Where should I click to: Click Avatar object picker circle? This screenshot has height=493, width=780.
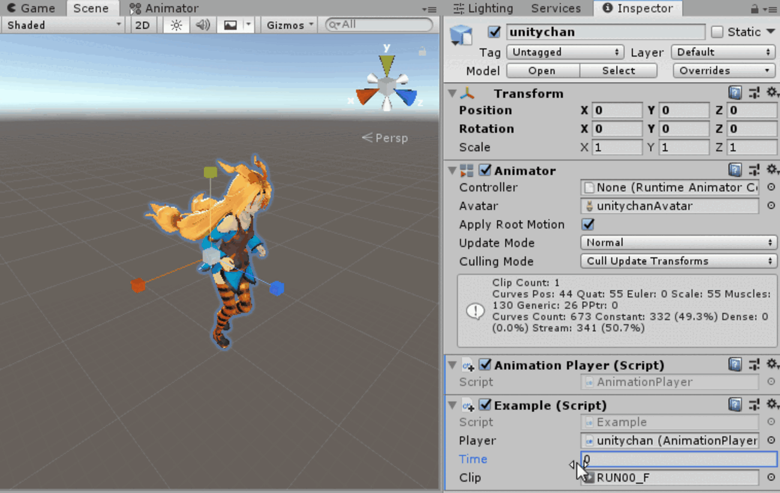tap(771, 206)
